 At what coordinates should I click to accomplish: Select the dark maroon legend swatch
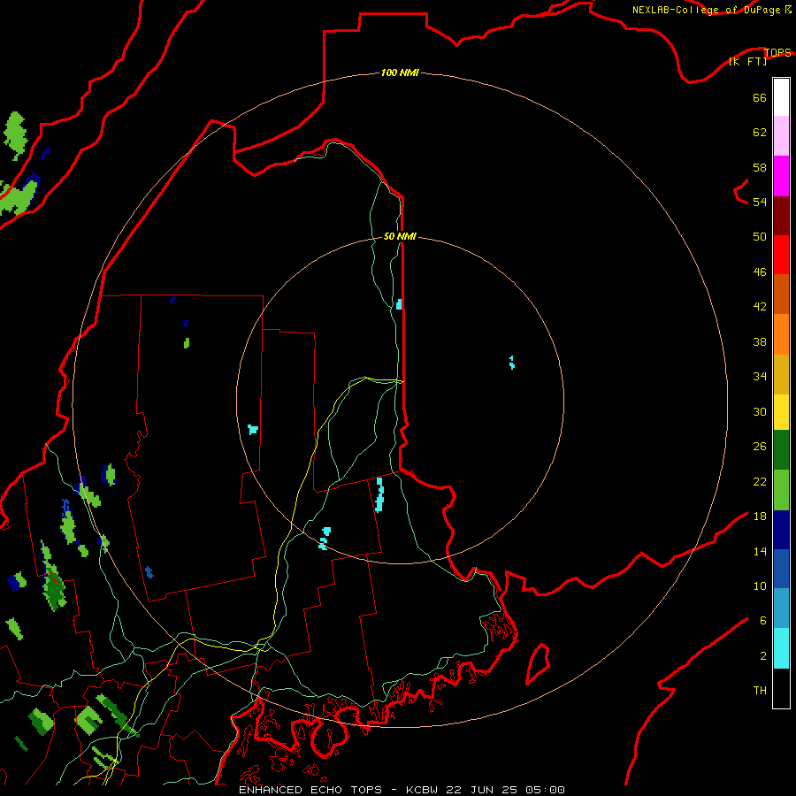pos(781,216)
